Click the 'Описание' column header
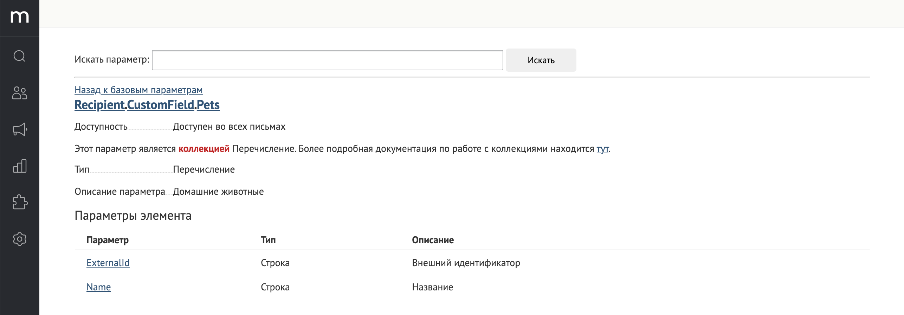 (433, 240)
